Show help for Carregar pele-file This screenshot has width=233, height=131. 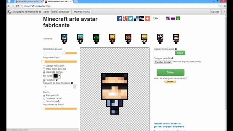coord(172,58)
